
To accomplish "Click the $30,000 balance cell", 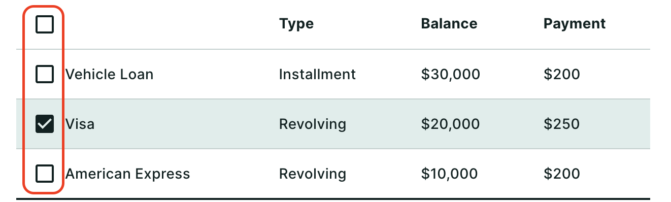I will pyautogui.click(x=450, y=75).
